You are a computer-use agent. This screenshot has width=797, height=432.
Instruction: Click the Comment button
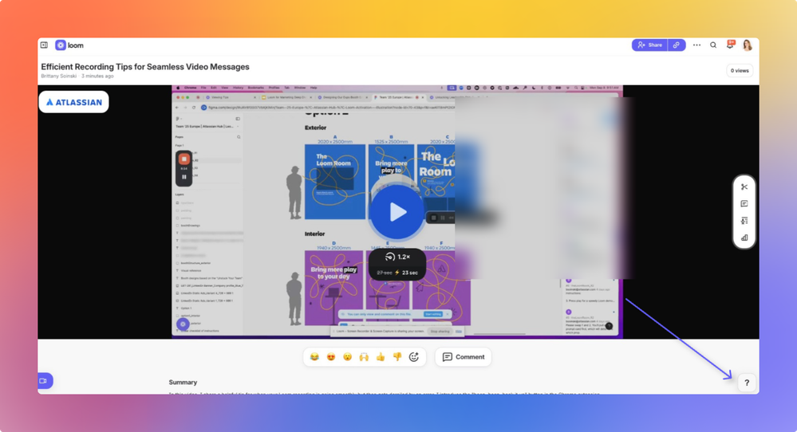coord(463,357)
